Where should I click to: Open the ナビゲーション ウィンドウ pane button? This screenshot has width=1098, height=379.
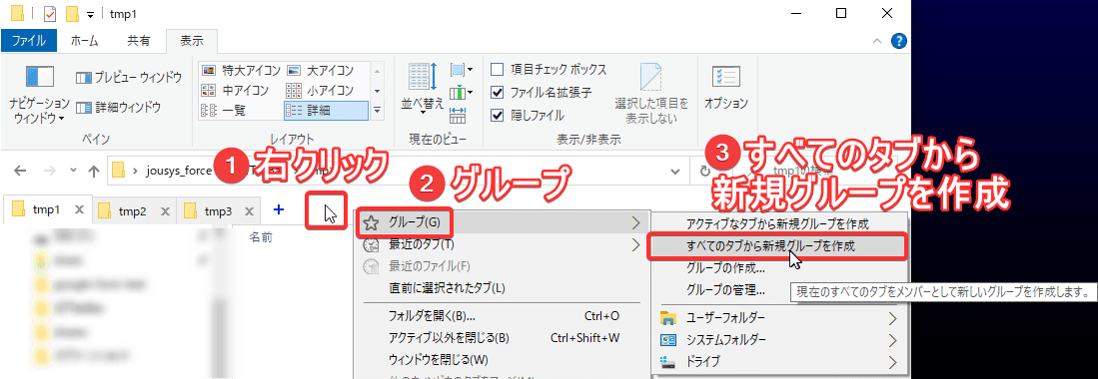pyautogui.click(x=39, y=95)
